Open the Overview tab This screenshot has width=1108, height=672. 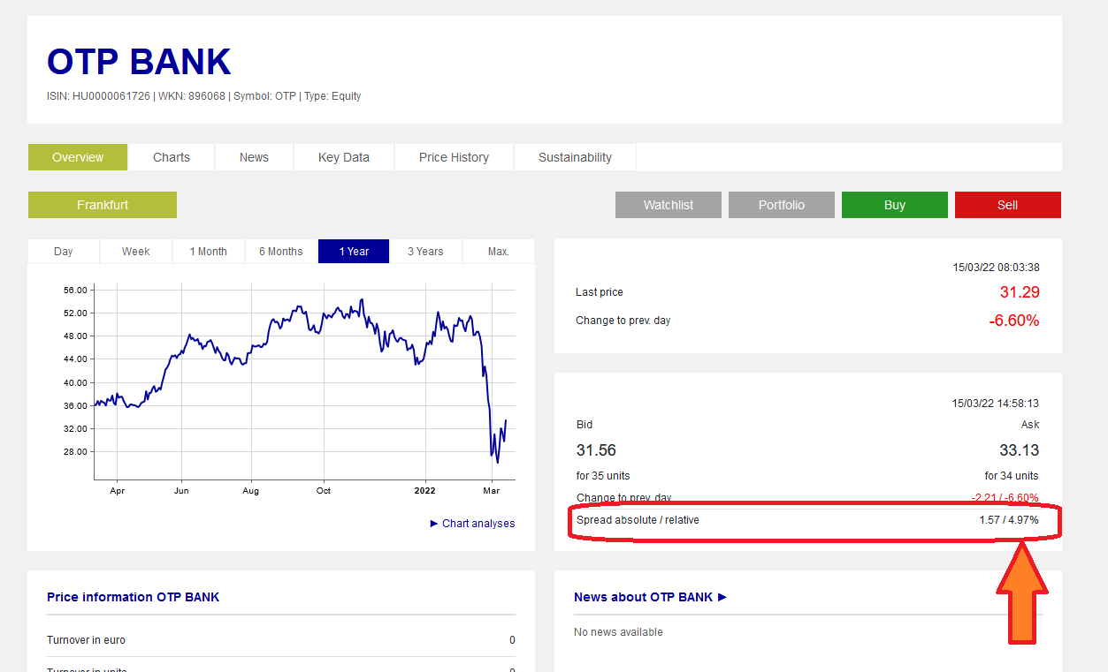(78, 157)
